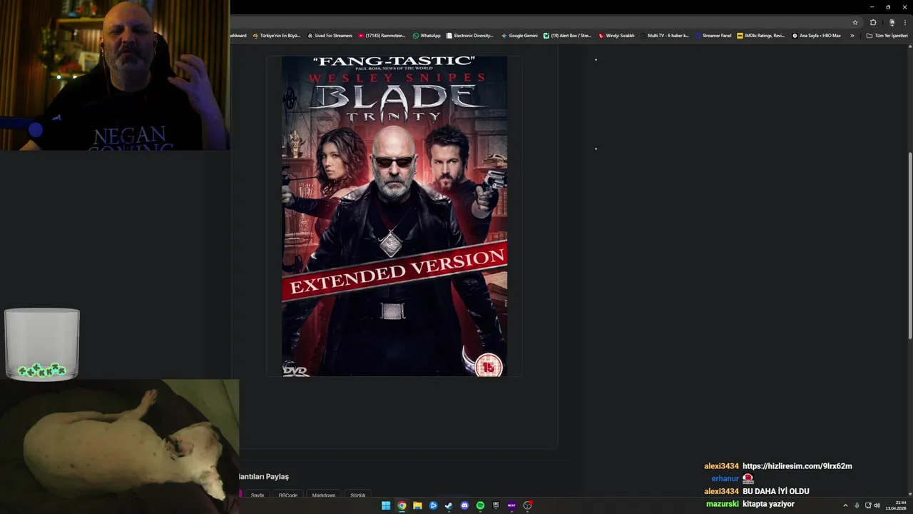Open the Electronic Diversity bookmark
The width and height of the screenshot is (913, 514).
469,36
